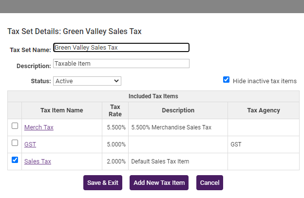
Task: Open the GST tax item link
Action: pos(30,144)
